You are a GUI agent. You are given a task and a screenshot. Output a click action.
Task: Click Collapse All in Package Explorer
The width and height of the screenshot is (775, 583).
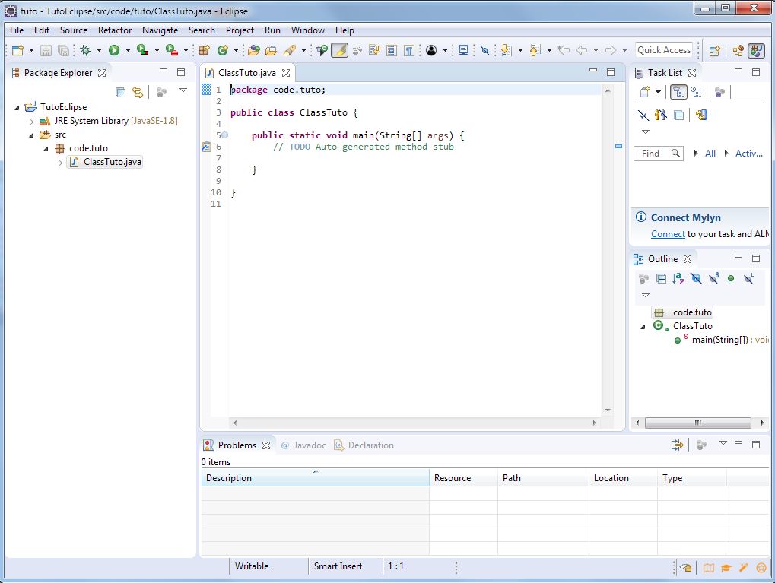120,92
